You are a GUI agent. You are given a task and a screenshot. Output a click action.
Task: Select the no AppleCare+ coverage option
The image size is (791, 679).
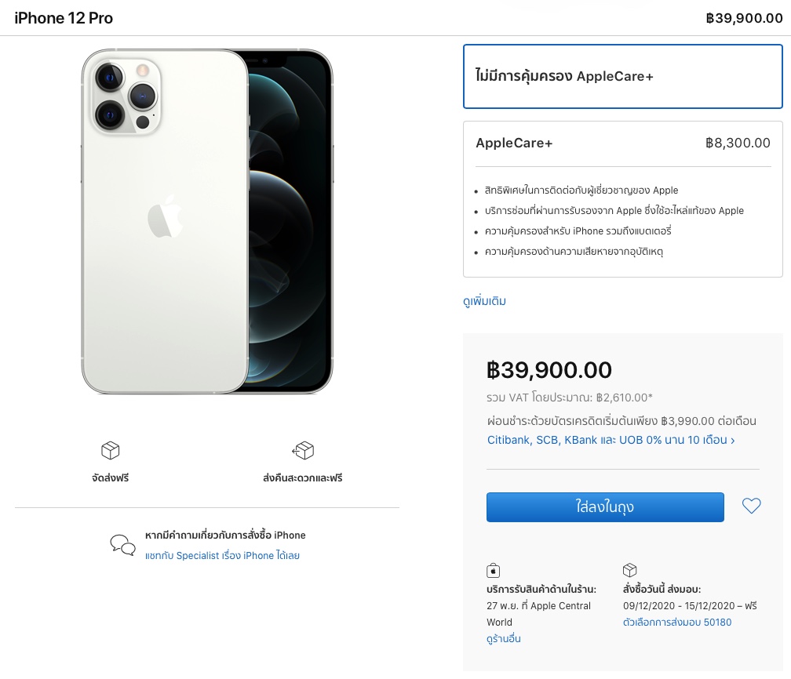(623, 76)
